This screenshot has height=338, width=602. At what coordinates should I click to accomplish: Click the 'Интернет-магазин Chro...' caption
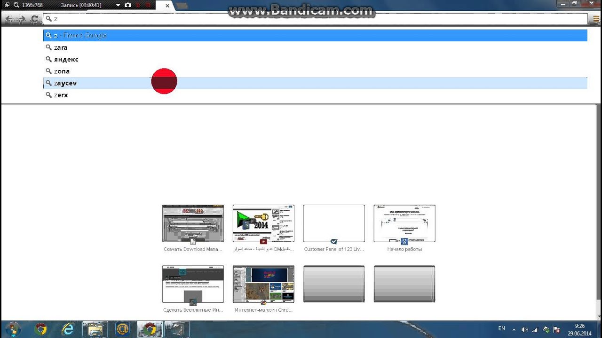click(x=263, y=310)
